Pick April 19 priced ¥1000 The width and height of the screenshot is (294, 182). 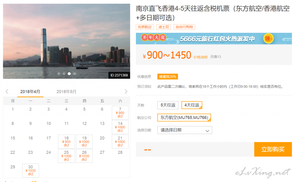84,142
